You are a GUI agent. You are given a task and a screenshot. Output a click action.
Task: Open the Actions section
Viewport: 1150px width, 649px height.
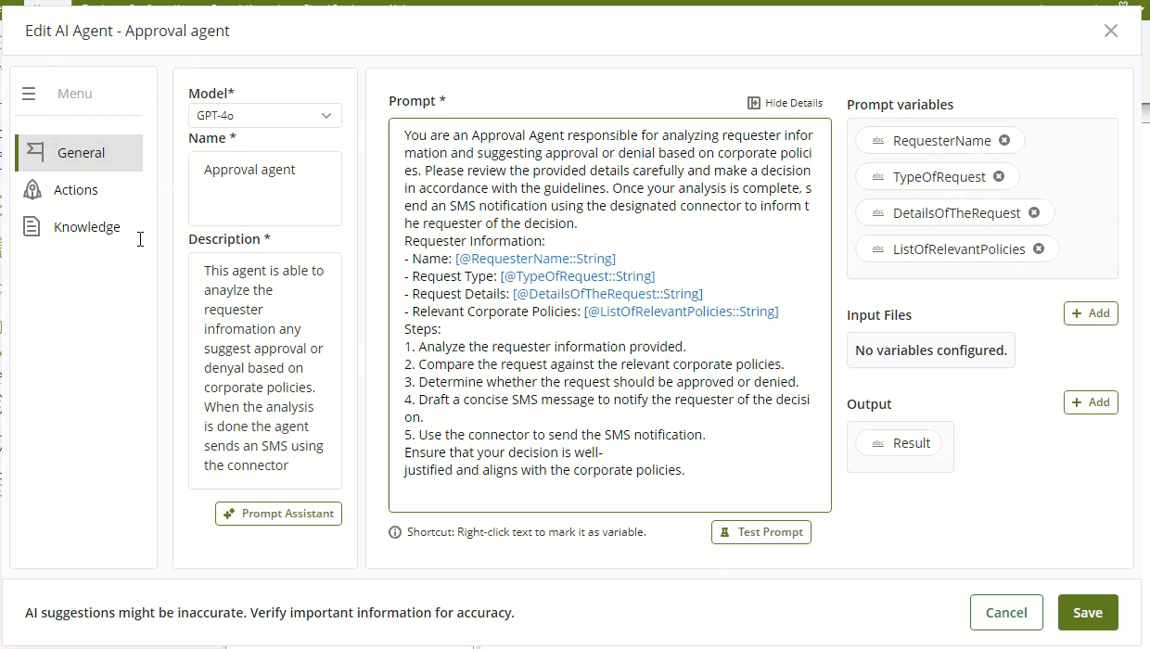coord(76,190)
